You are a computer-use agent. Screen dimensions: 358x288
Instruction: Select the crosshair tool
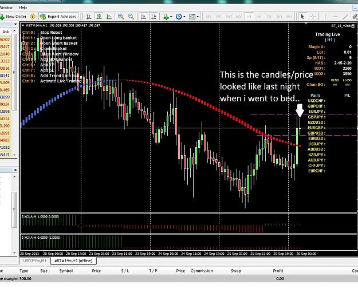pyautogui.click(x=313, y=17)
